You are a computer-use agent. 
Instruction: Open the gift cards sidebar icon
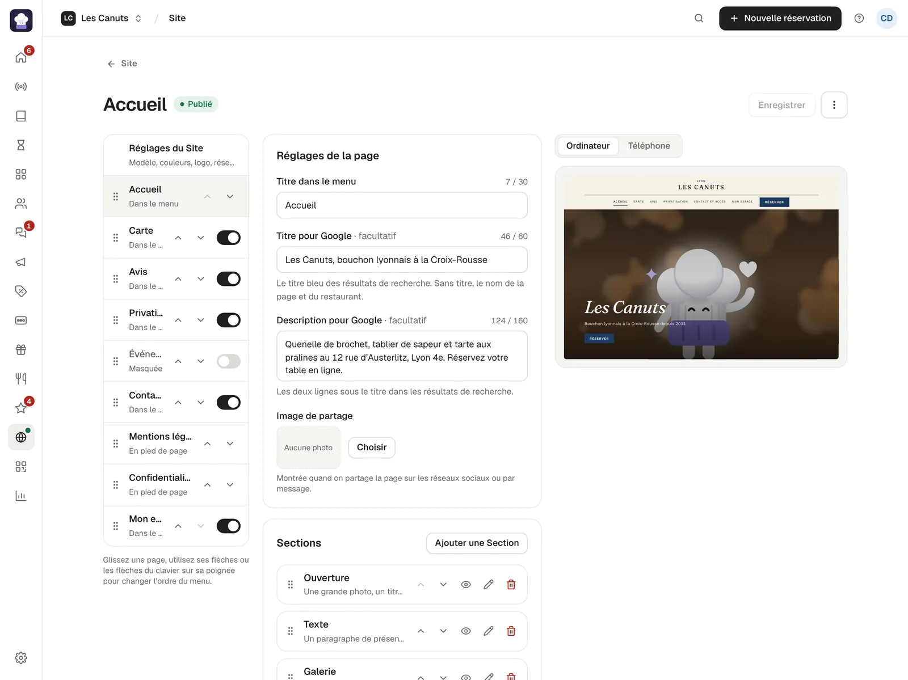[21, 349]
